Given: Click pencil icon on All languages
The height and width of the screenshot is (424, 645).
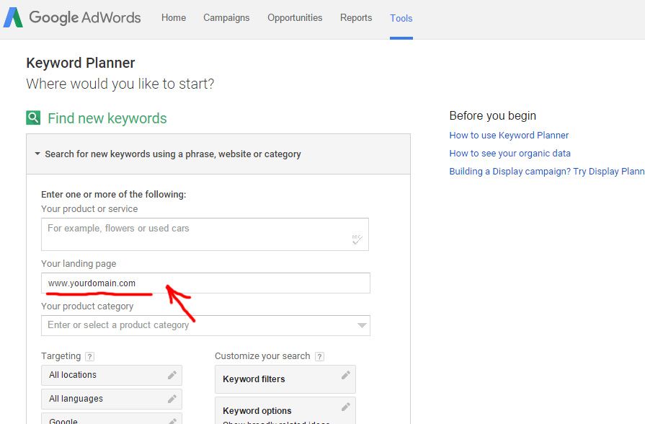Looking at the screenshot, I should [172, 399].
